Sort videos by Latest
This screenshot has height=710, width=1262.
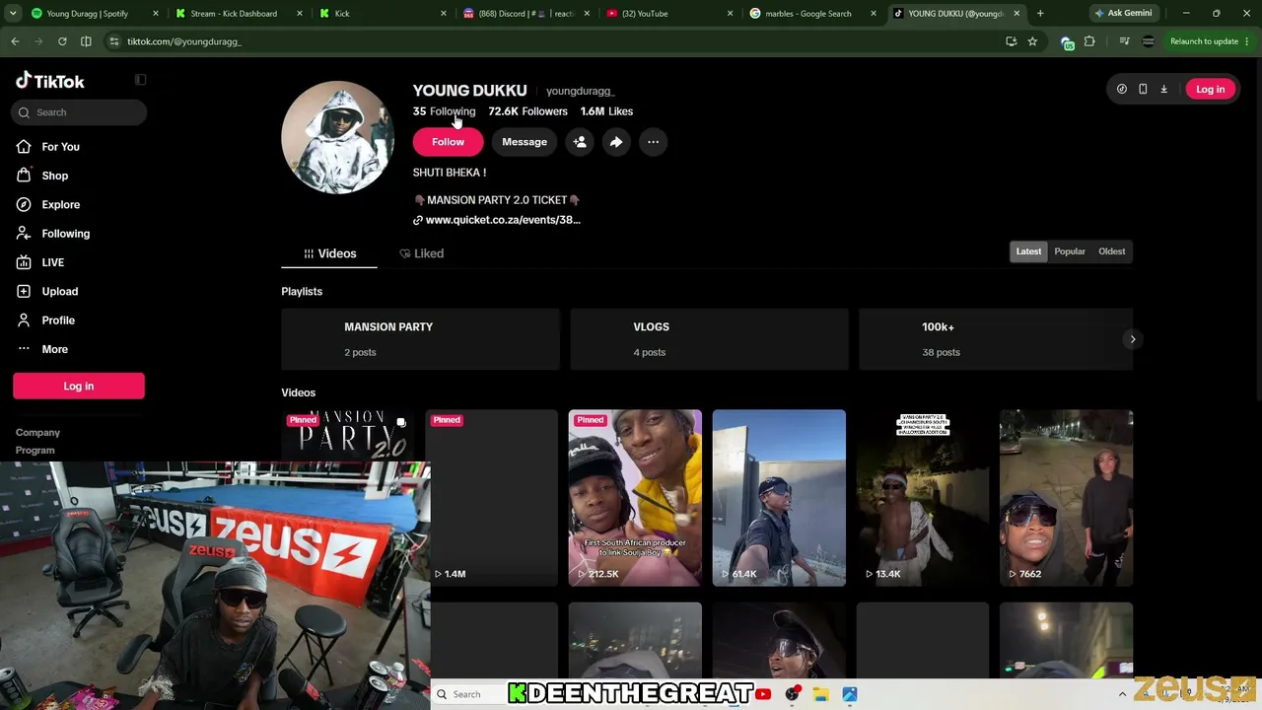click(1028, 251)
